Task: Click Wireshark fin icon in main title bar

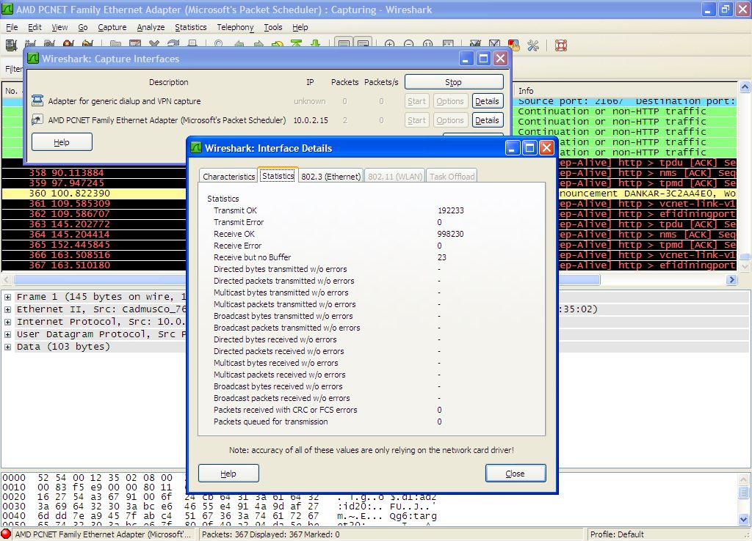Action: coord(7,9)
